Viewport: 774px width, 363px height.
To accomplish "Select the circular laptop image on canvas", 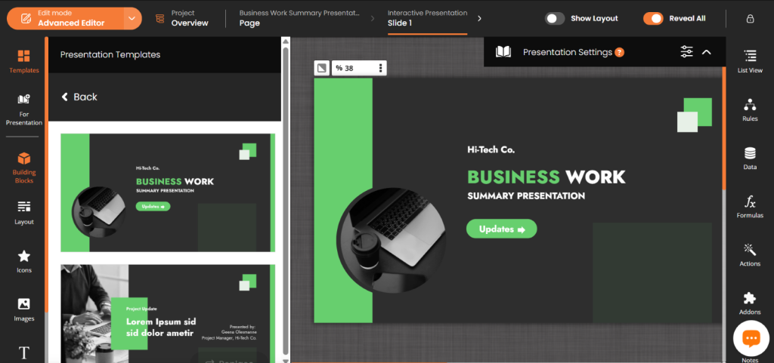I will pos(391,239).
